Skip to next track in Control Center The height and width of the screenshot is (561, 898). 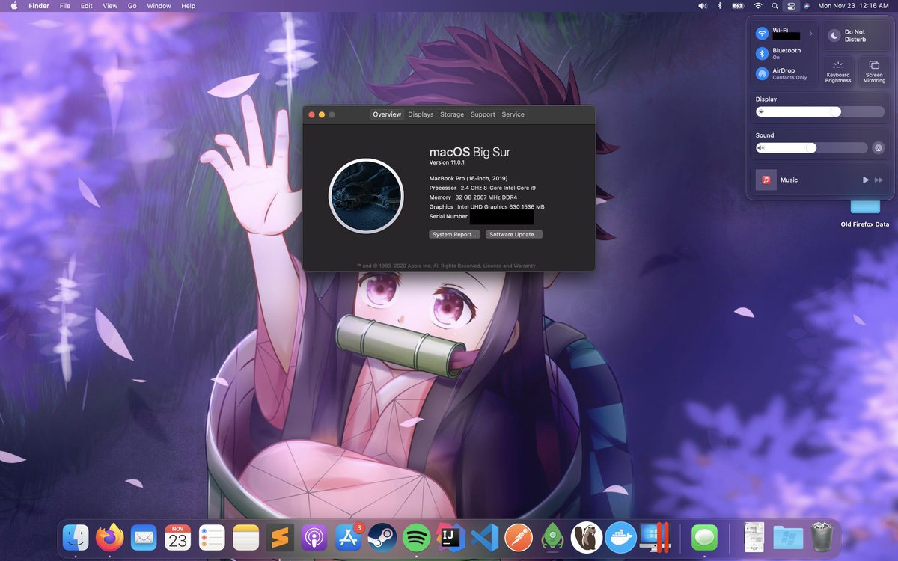[879, 180]
